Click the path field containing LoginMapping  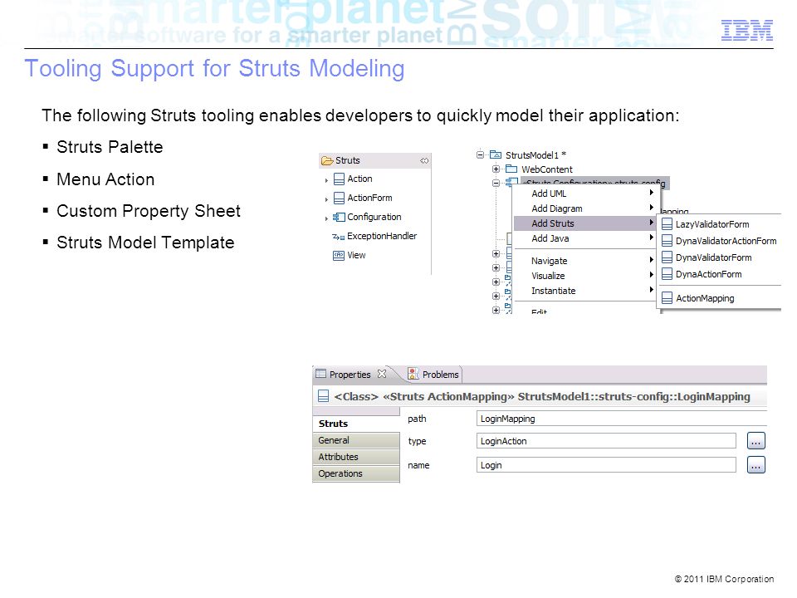(x=621, y=419)
